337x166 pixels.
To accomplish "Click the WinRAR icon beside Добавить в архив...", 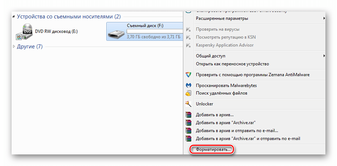I will pyautogui.click(x=188, y=115).
